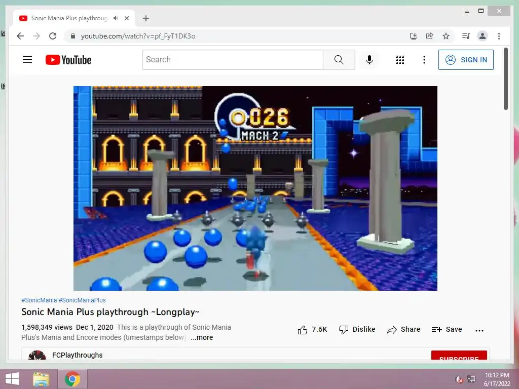Click the install app icon in address bar
The height and width of the screenshot is (389, 519).
click(x=413, y=36)
